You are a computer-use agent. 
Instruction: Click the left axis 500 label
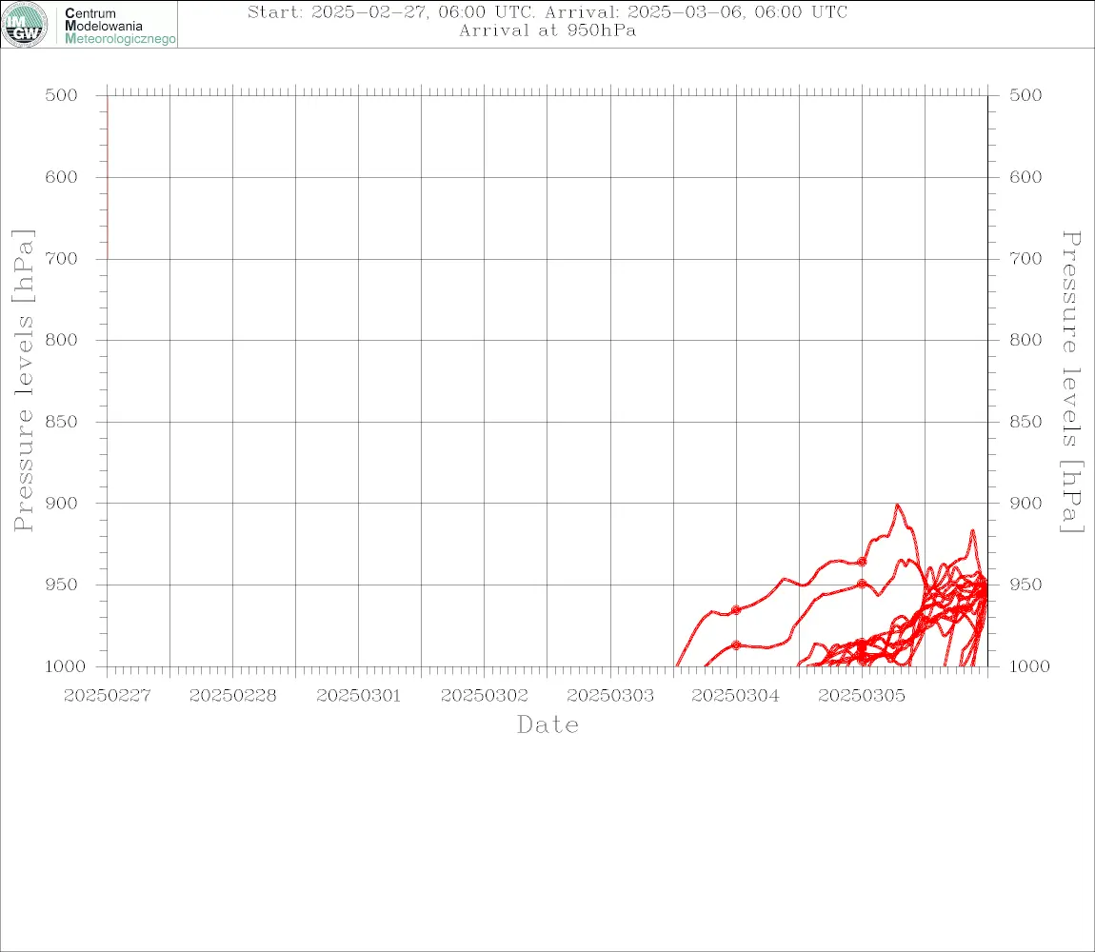point(62,95)
